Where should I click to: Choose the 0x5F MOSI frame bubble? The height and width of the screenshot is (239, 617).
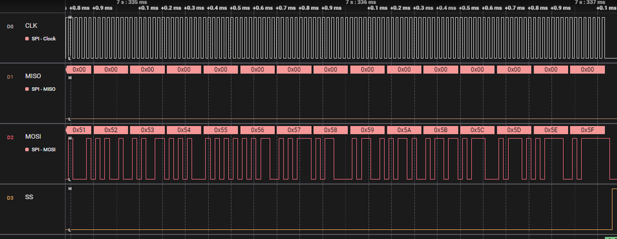click(587, 130)
